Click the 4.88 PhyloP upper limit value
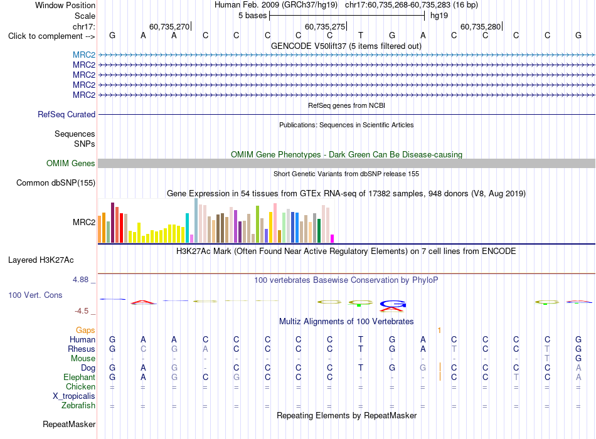The image size is (596, 439). [80, 280]
